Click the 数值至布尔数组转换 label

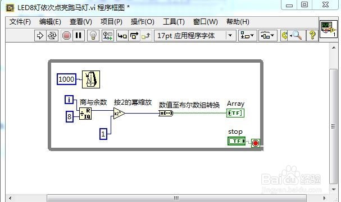pyautogui.click(x=189, y=105)
